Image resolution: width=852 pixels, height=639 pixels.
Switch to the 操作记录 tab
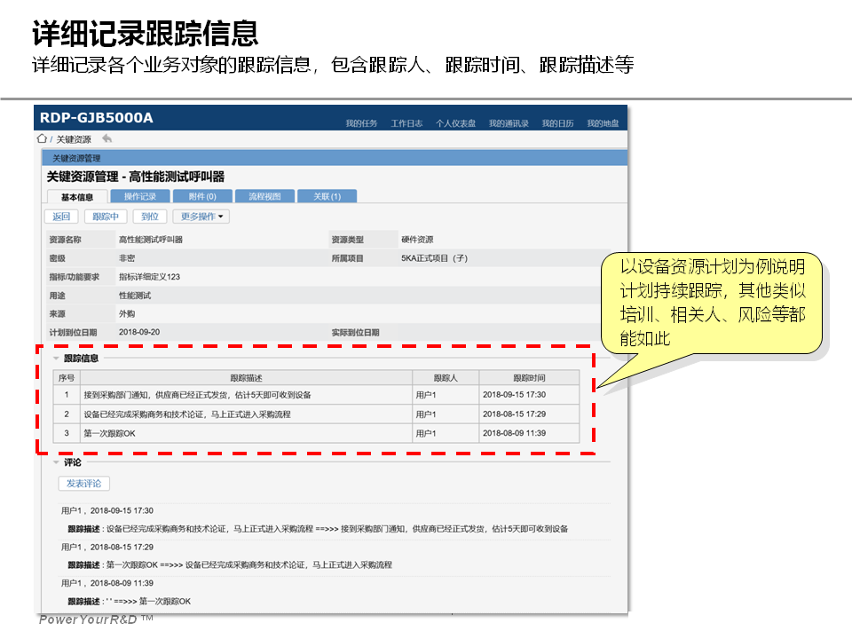pos(140,196)
